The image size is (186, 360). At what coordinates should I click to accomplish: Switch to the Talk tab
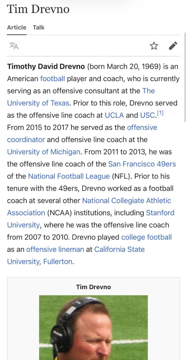click(x=39, y=27)
